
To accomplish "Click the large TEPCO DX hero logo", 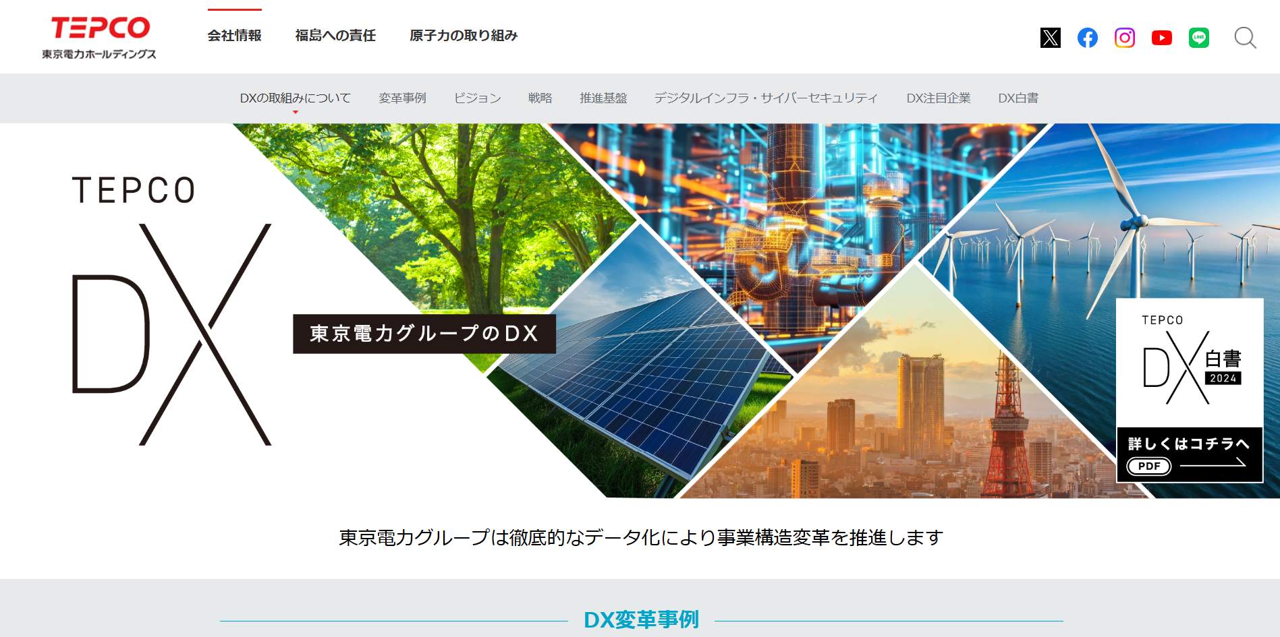I will point(172,310).
